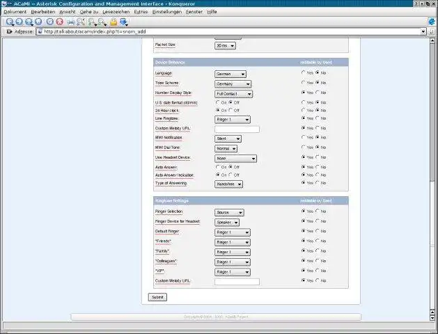Click the blue download arrow toolbar icon
Image resolution: width=438 pixels, height=334 pixels.
(x=123, y=22)
